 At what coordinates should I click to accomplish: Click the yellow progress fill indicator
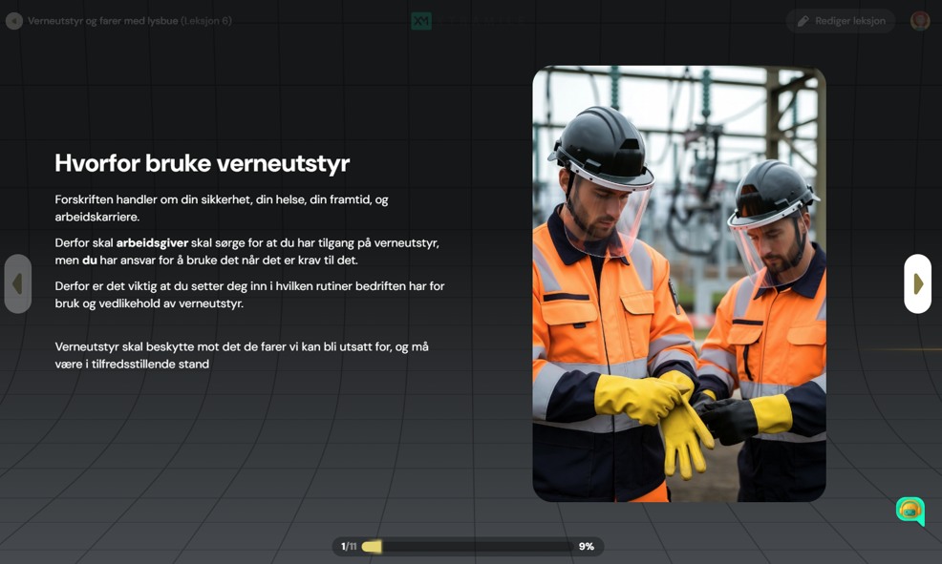point(372,547)
